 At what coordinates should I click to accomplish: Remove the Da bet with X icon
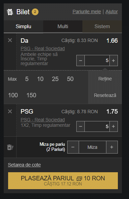click(10, 40)
